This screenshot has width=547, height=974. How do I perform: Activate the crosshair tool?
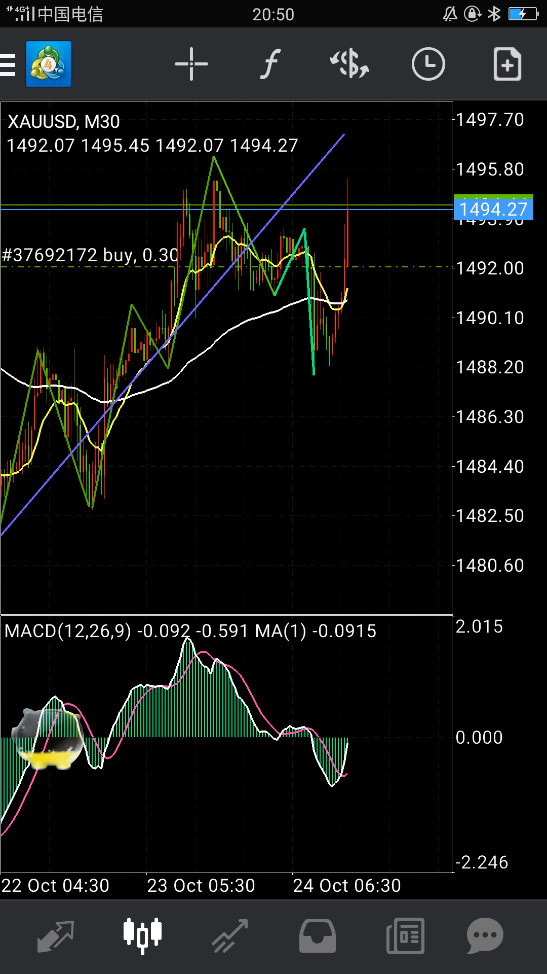191,64
